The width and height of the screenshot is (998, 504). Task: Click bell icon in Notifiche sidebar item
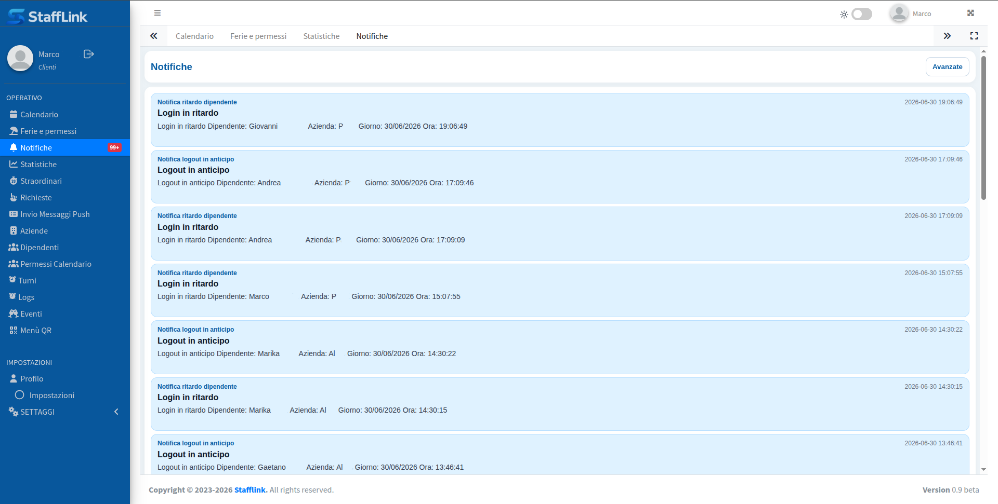(14, 147)
